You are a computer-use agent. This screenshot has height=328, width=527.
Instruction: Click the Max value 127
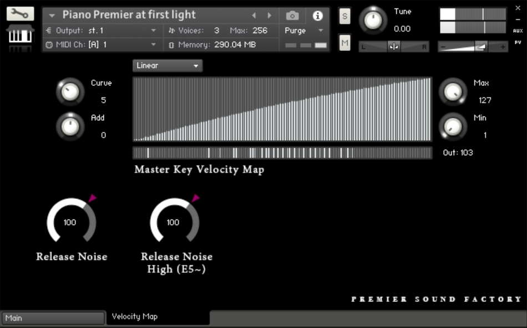[x=485, y=100]
